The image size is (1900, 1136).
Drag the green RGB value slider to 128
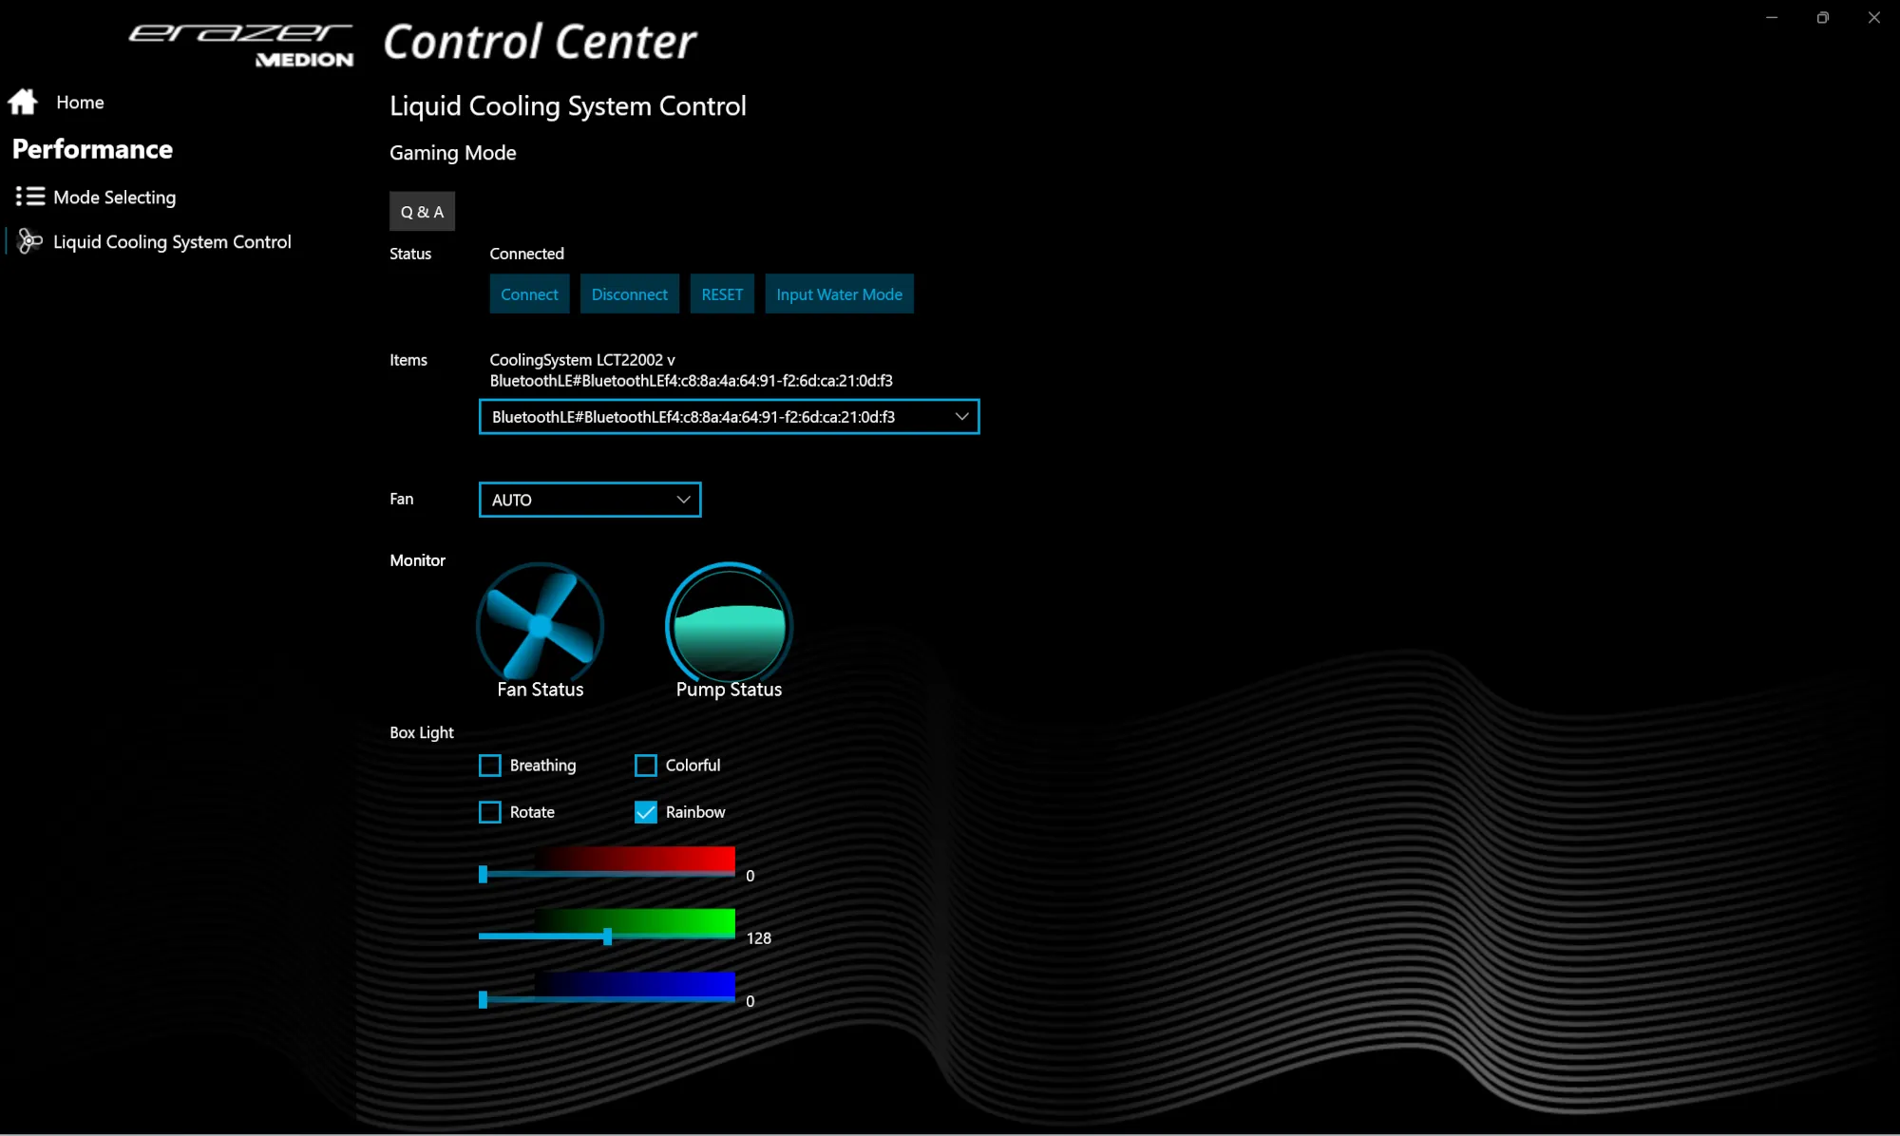(607, 937)
